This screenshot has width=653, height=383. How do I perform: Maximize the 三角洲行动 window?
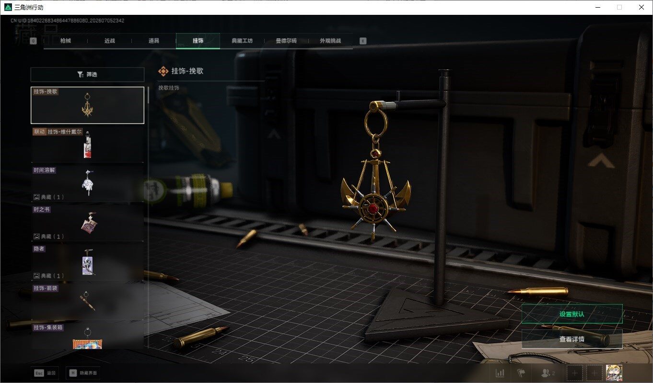(x=619, y=7)
